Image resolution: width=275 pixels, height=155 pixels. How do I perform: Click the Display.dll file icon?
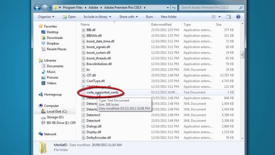83,132
